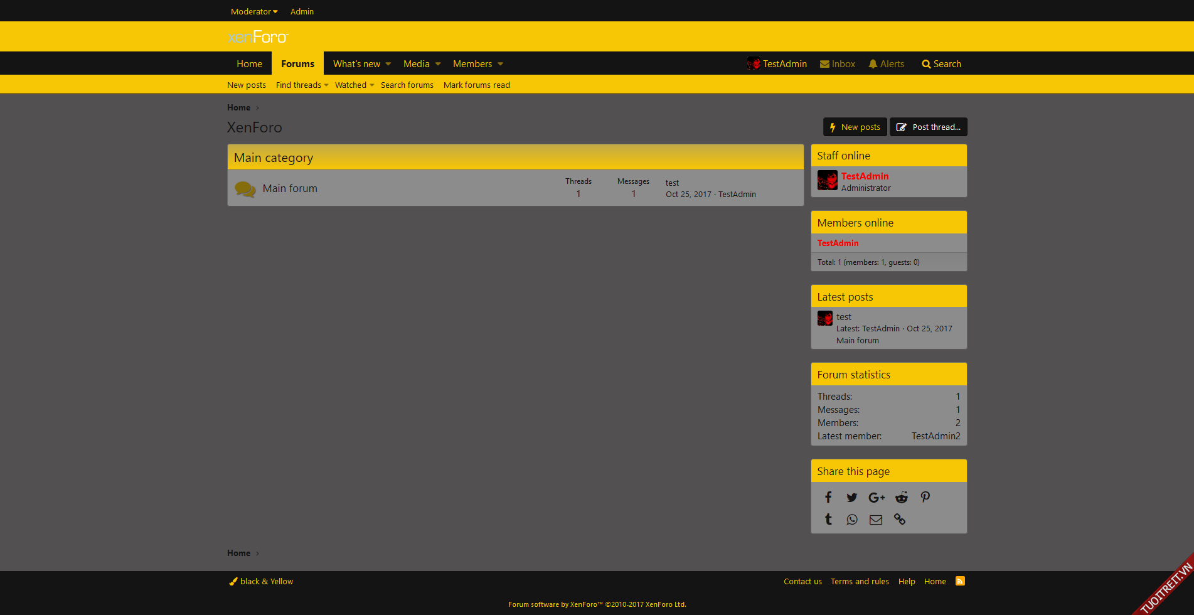Choose style via black & Yellow brush
Viewport: 1194px width, 615px height.
pyautogui.click(x=261, y=582)
